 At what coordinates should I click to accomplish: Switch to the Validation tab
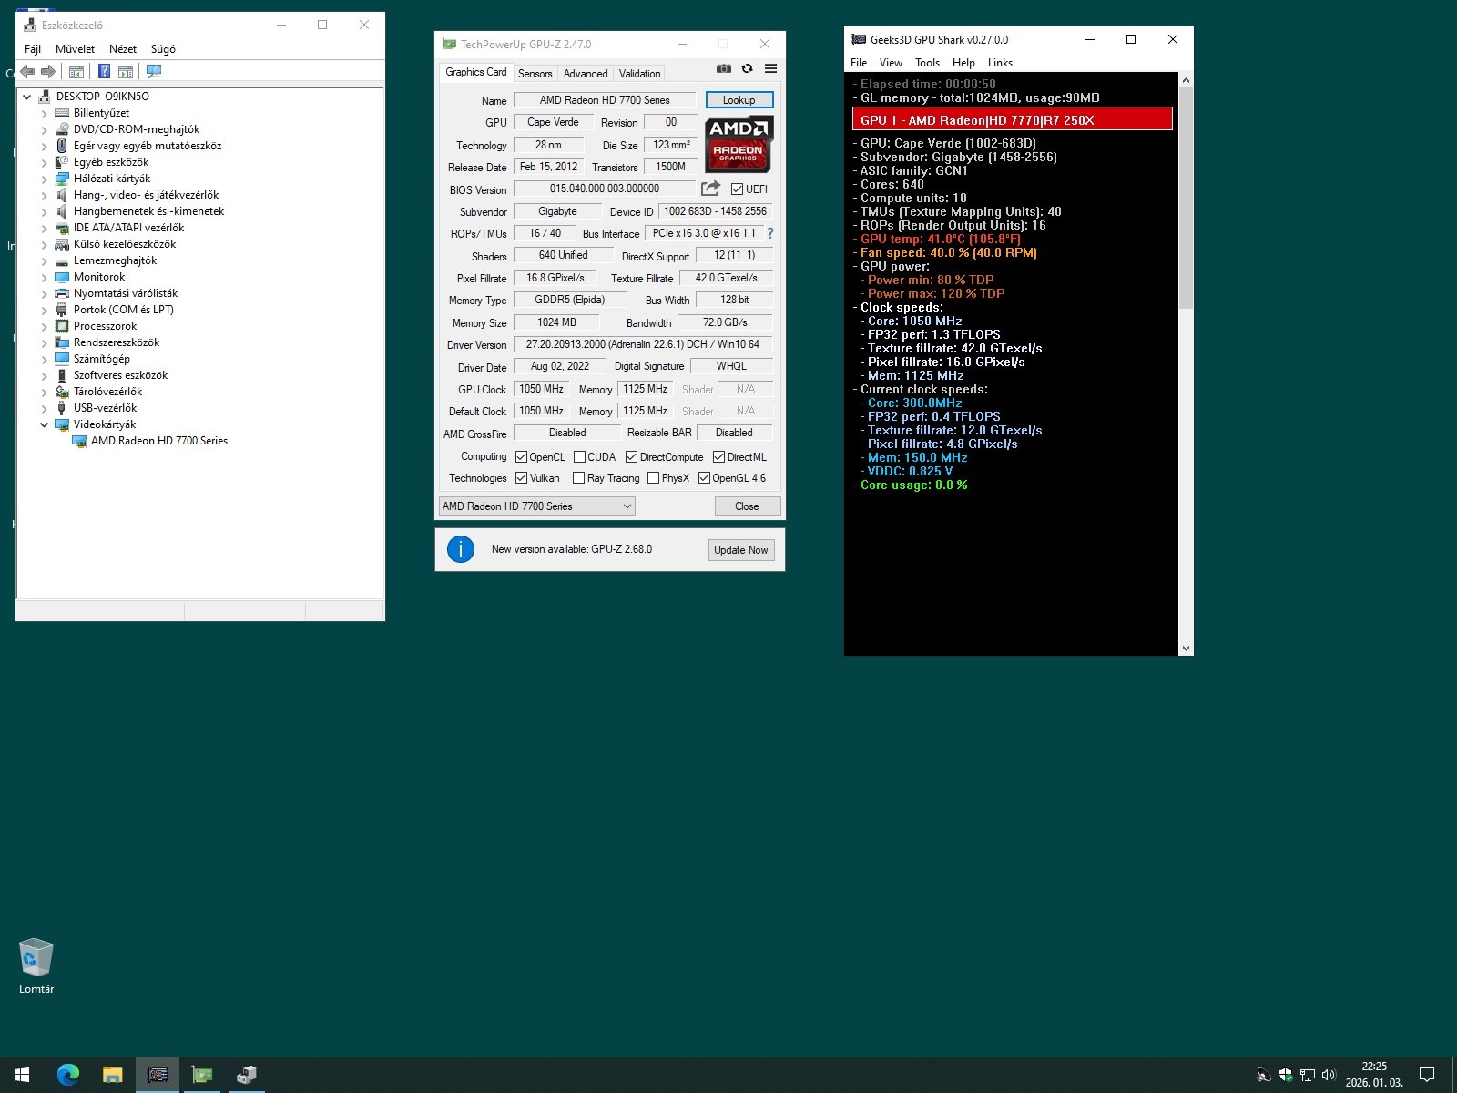pos(640,74)
